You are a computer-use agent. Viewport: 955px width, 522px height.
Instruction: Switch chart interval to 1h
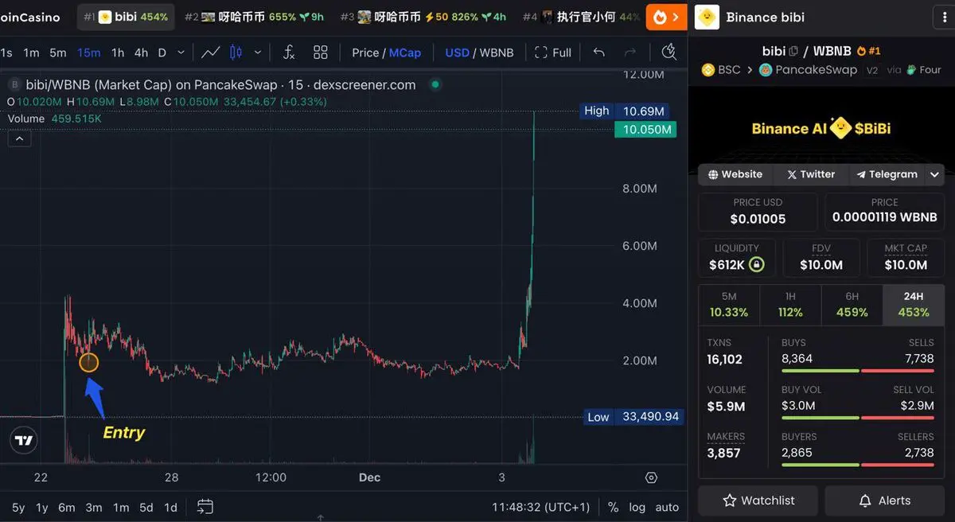click(x=118, y=53)
